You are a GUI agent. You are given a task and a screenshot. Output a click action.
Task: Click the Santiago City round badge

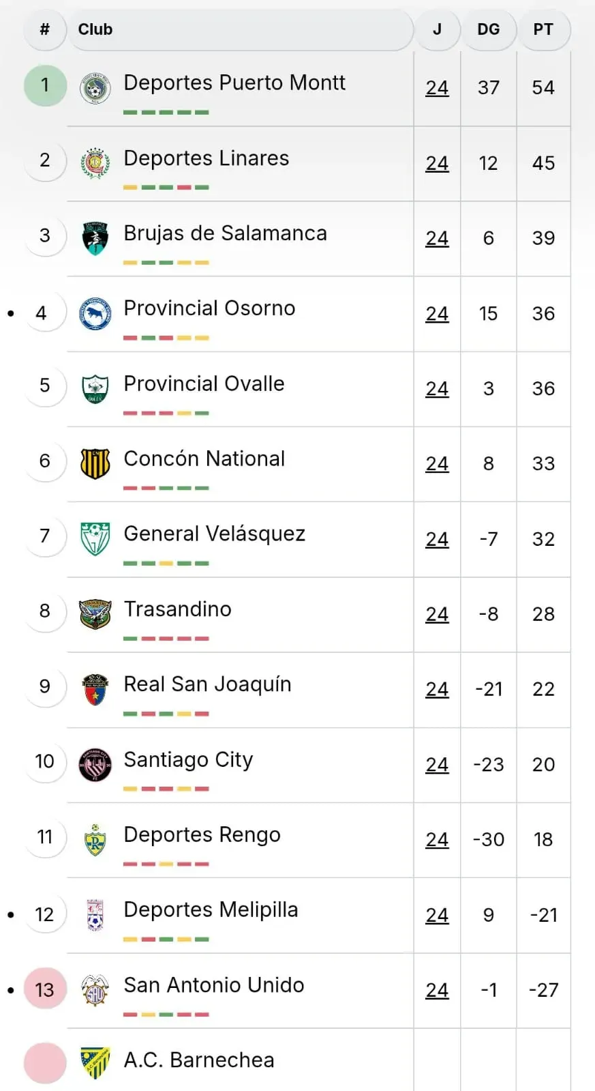(95, 764)
